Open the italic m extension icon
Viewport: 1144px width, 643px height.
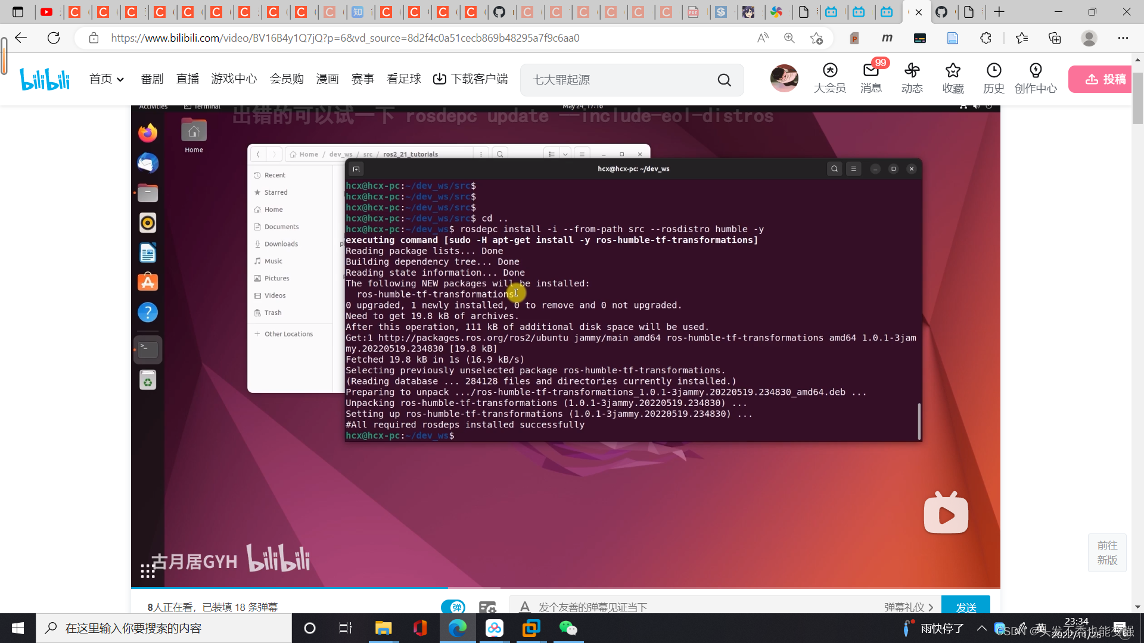pos(887,38)
